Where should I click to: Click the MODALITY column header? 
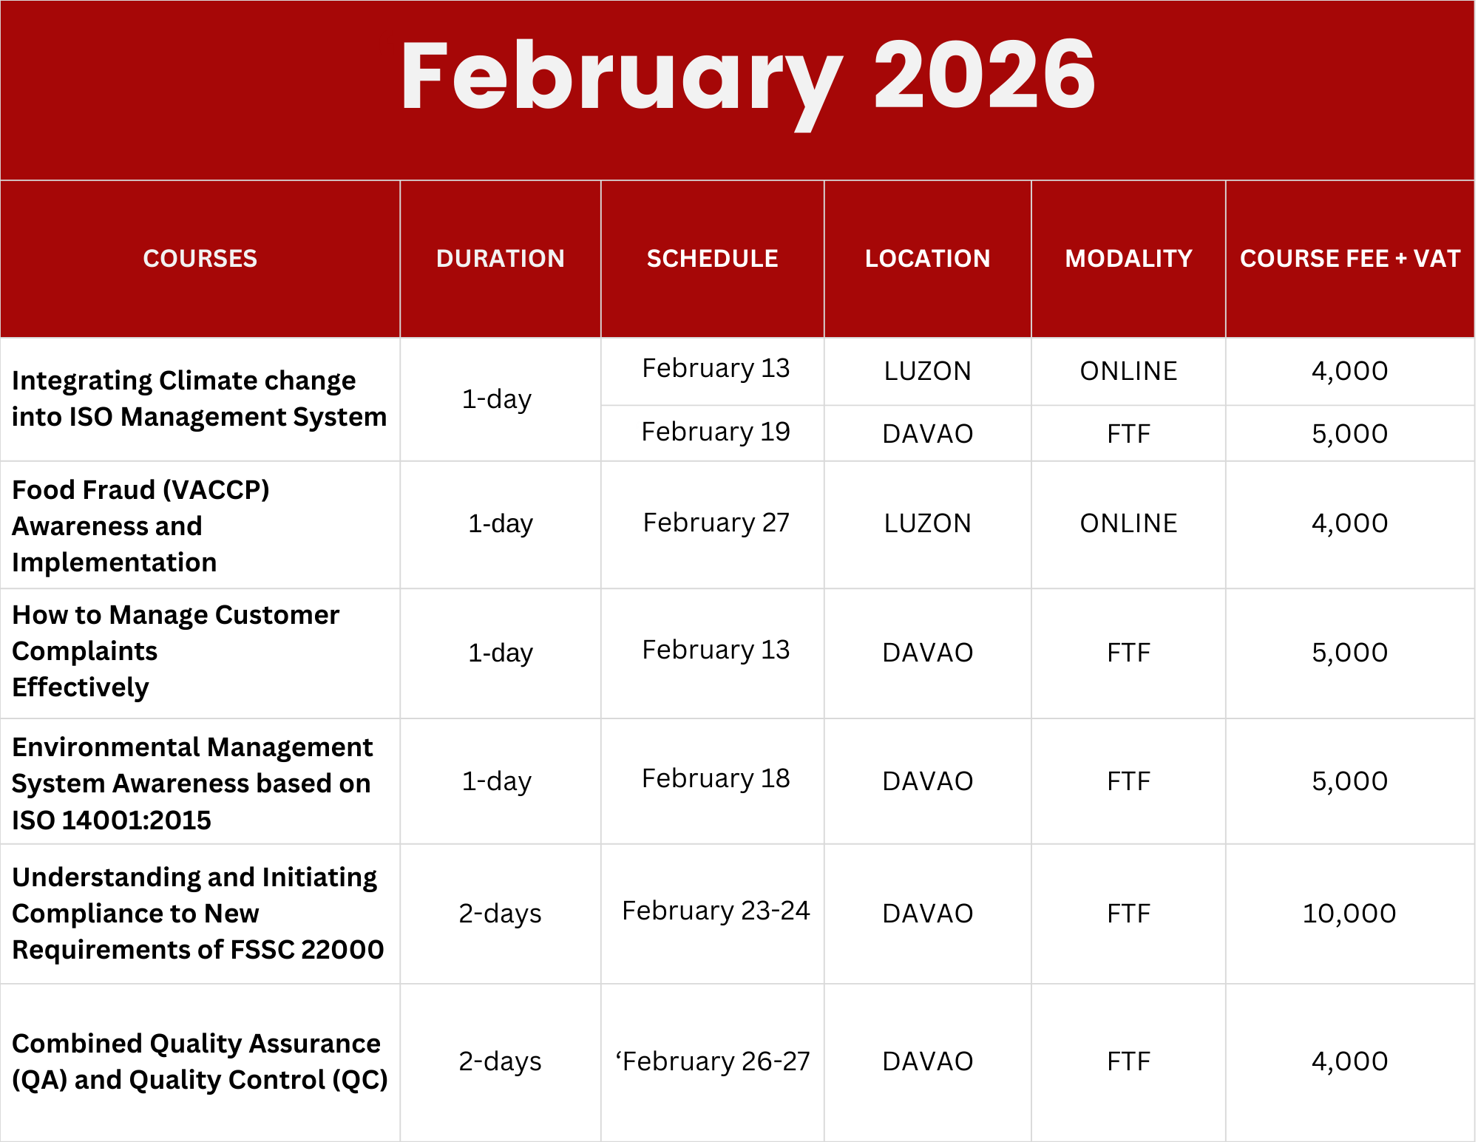[1128, 259]
